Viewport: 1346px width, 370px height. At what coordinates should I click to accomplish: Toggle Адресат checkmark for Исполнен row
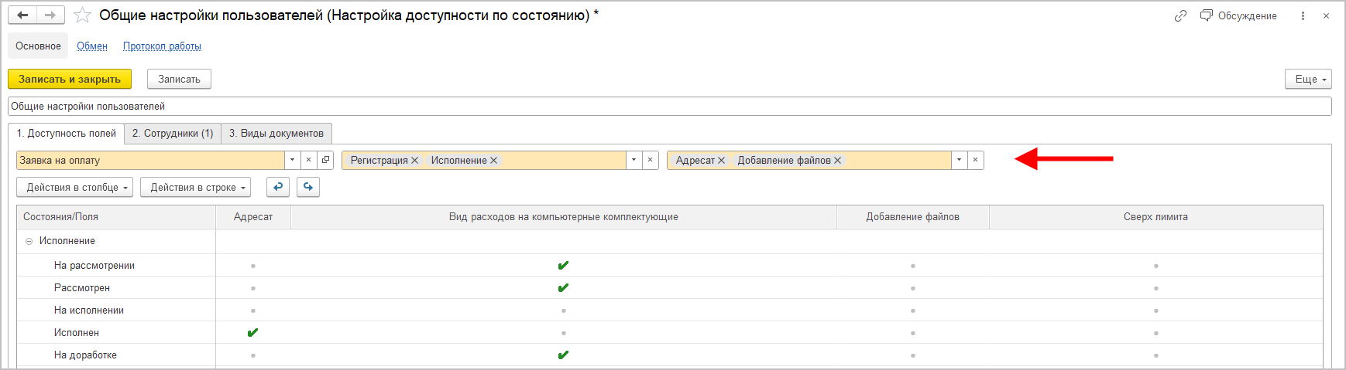click(252, 333)
